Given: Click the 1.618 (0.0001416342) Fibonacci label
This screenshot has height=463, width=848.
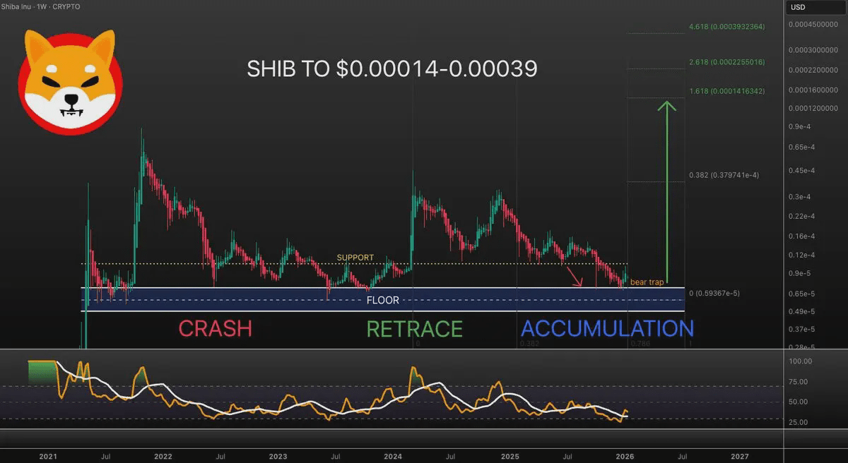Looking at the screenshot, I should (x=726, y=92).
